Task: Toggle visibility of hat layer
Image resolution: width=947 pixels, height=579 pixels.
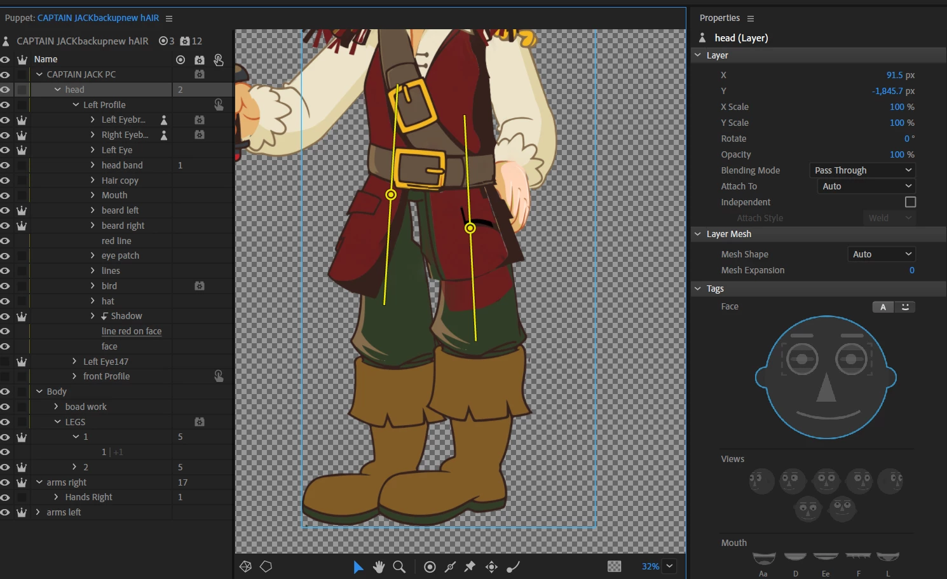Action: [5, 301]
